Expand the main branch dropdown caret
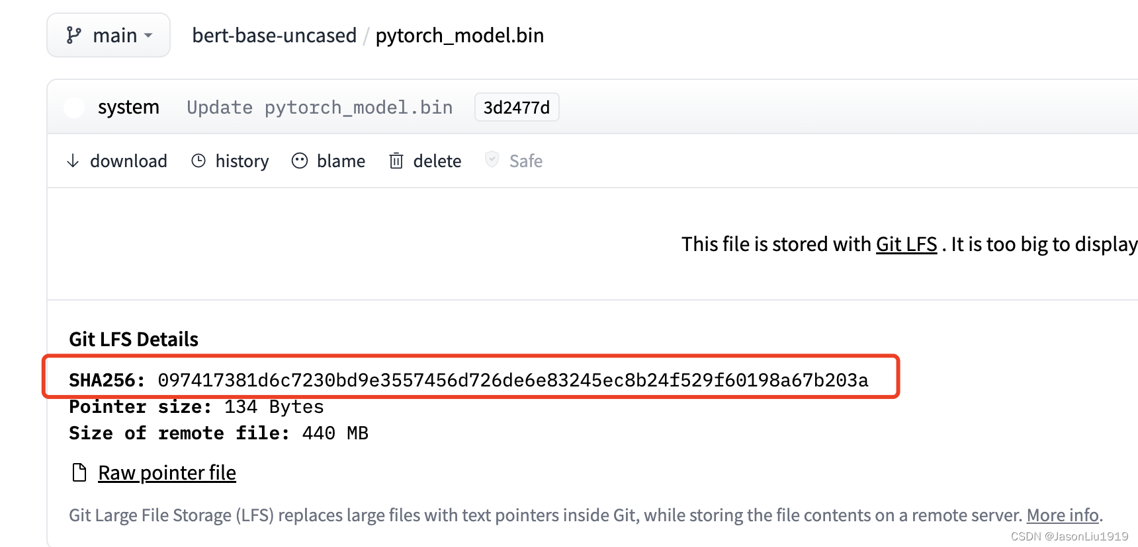The image size is (1138, 547). (148, 36)
